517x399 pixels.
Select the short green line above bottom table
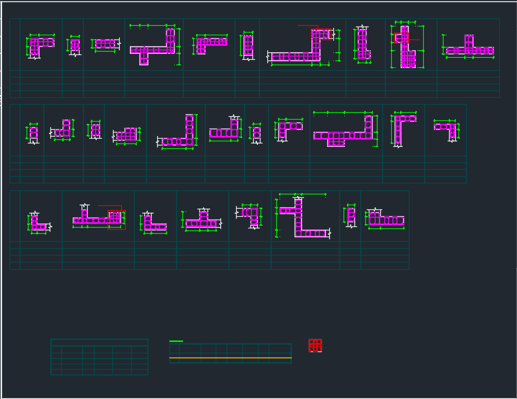(176, 341)
